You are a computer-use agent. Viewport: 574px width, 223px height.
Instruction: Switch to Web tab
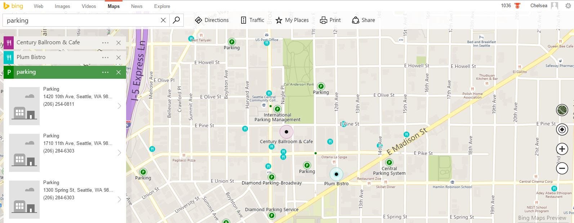(x=39, y=6)
